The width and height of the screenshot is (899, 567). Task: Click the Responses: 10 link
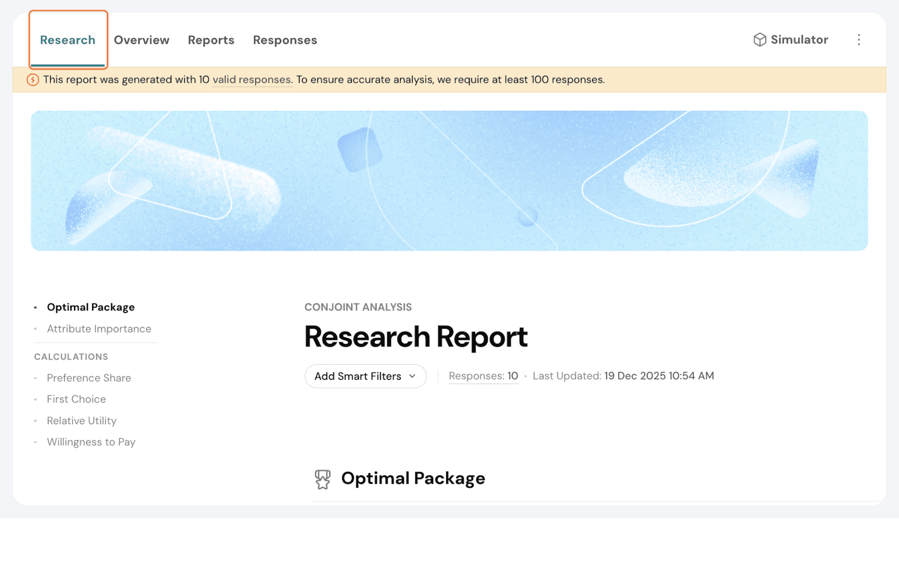(x=483, y=376)
